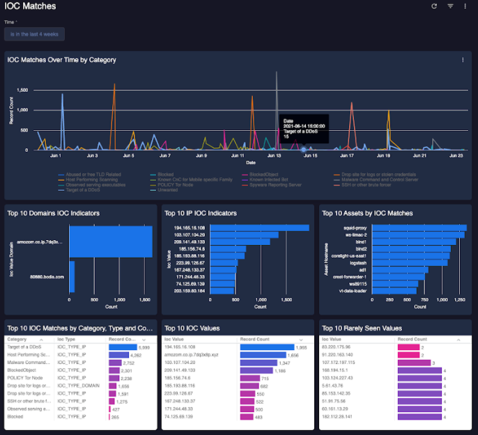
Task: Open Record Count chevron in Top 10 IOC Values
Action: (301, 340)
